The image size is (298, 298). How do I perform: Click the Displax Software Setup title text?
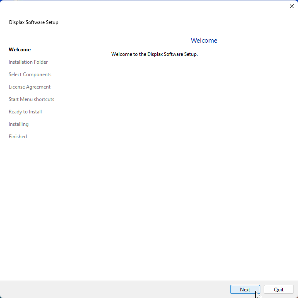34,22
